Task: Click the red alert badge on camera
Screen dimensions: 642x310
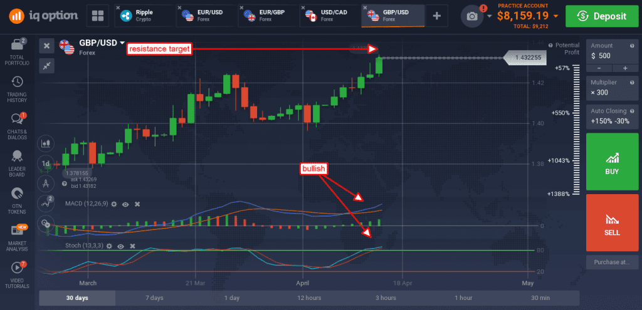Action: [x=483, y=8]
